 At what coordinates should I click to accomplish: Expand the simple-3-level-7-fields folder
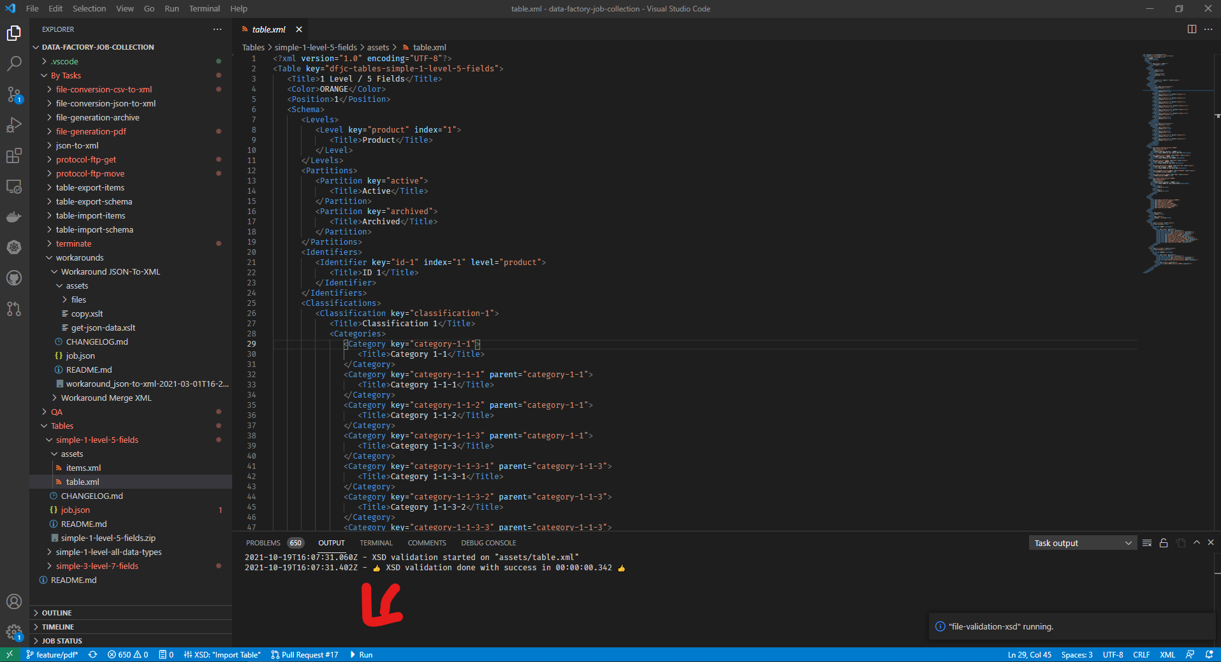click(96, 566)
